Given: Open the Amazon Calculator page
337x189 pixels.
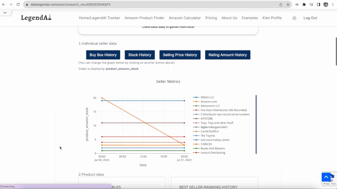Looking at the screenshot, I should coord(185,18).
